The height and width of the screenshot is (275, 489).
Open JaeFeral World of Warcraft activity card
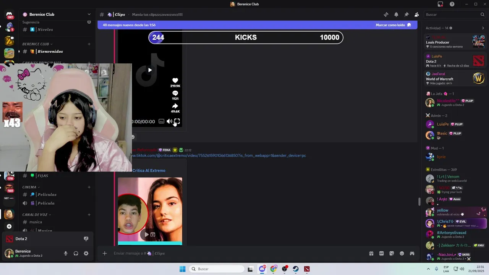coord(455,78)
